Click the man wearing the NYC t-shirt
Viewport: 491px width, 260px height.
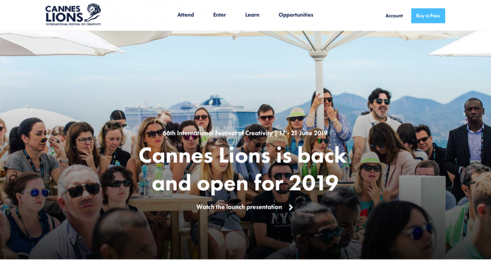[281, 210]
